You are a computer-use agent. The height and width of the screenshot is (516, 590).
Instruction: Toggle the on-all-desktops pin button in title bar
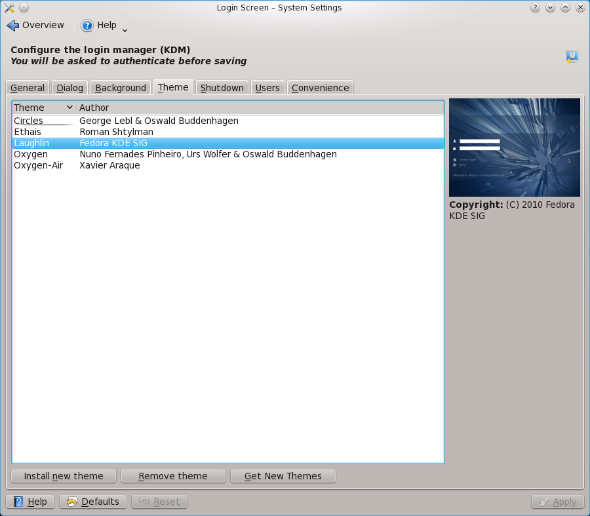(24, 7)
